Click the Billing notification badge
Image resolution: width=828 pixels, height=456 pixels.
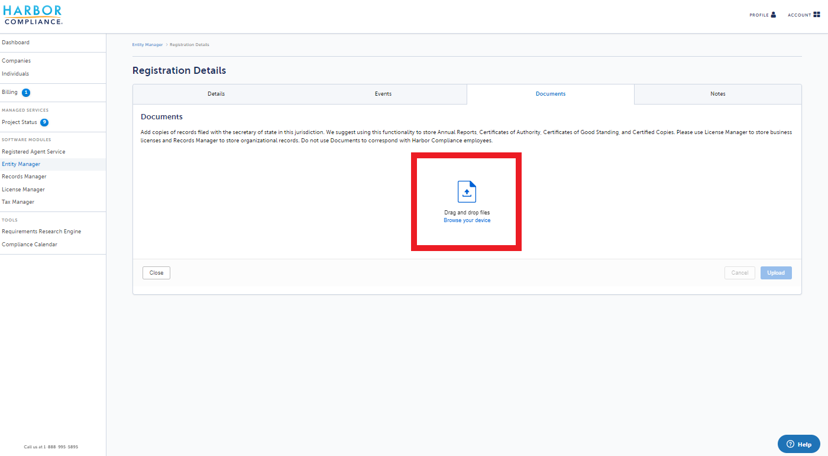(26, 93)
